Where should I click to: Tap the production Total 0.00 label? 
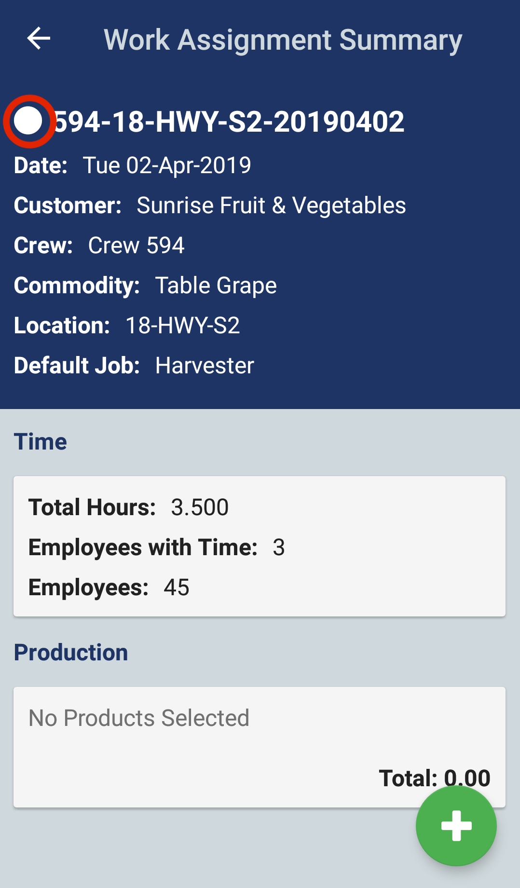point(434,778)
